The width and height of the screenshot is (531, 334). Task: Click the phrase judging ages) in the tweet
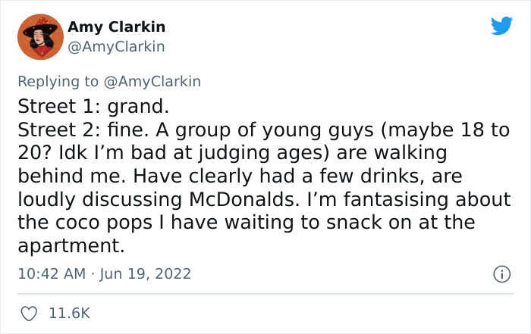[263, 153]
